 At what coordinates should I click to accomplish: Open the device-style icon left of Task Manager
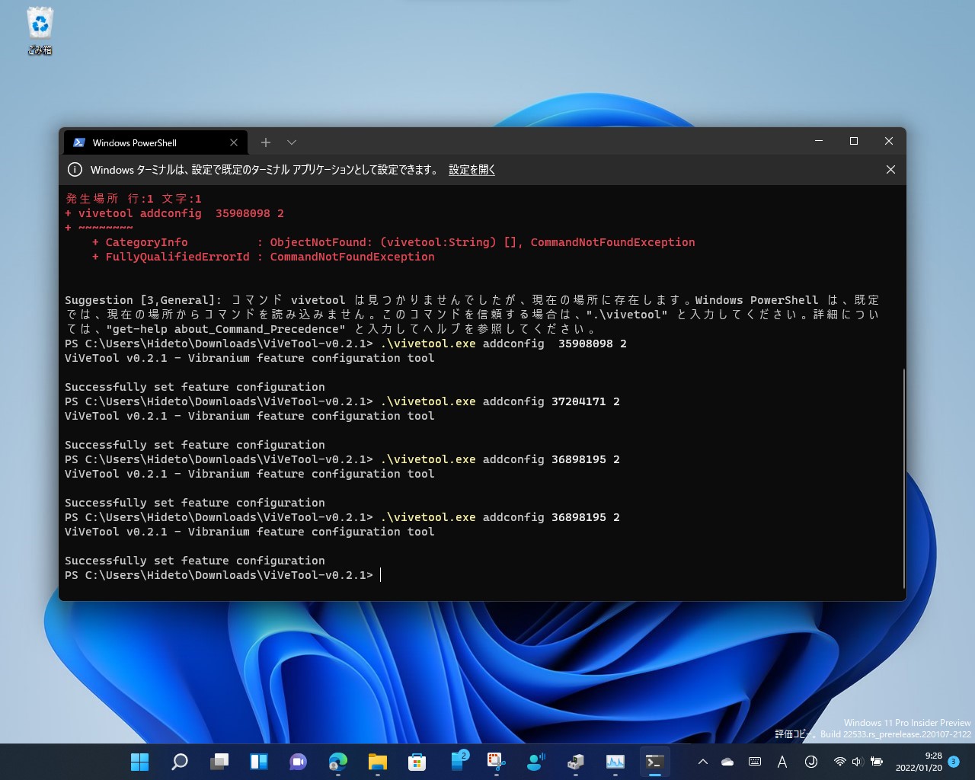pyautogui.click(x=576, y=762)
